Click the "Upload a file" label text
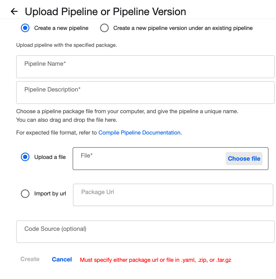Image resolution: width=276 pixels, height=279 pixels. point(50,157)
